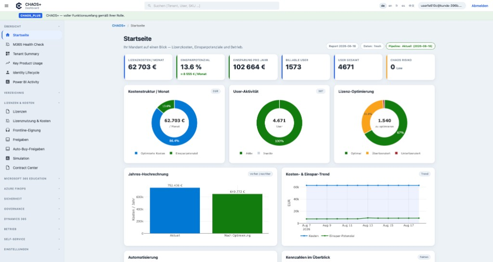This screenshot has height=262, width=493.
Task: Switch language to Chinese
Action: pos(411,6)
